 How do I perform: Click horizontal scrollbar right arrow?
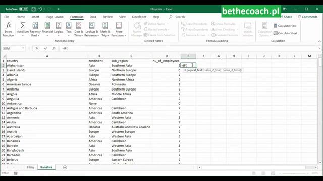click(316, 167)
